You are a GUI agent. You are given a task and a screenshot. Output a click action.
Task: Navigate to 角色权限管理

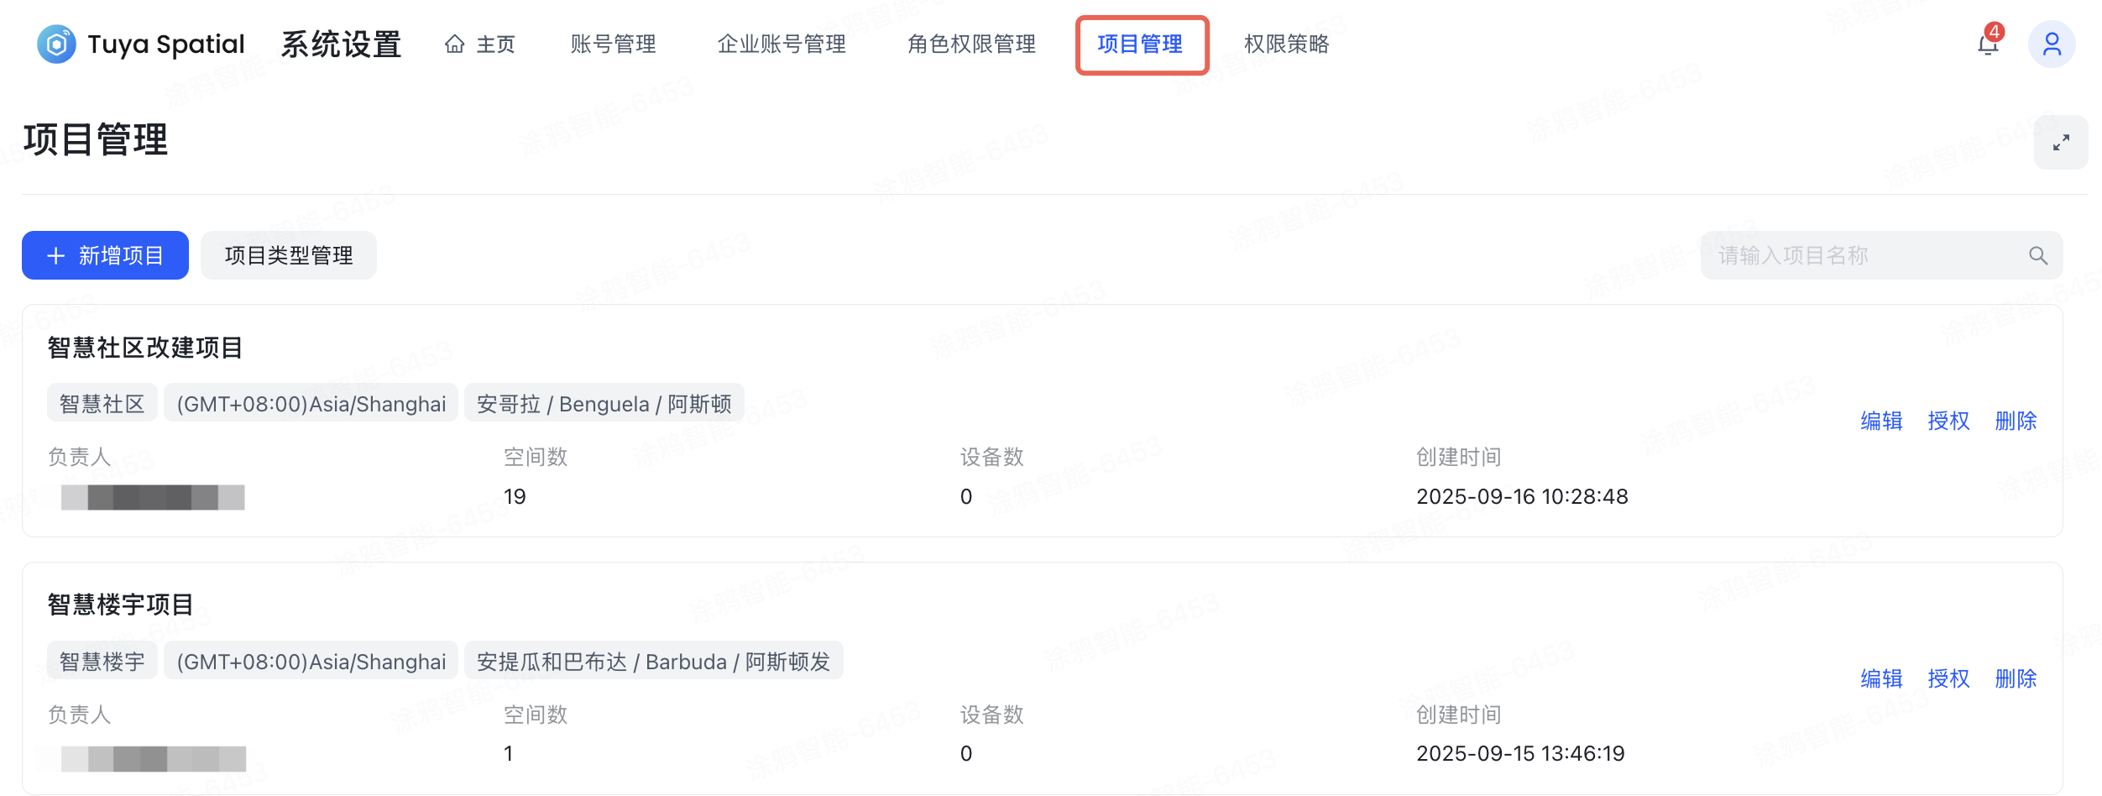(x=971, y=45)
